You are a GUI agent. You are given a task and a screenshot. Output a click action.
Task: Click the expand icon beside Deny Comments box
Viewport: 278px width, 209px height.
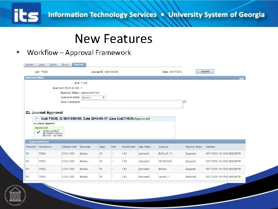(x=185, y=102)
